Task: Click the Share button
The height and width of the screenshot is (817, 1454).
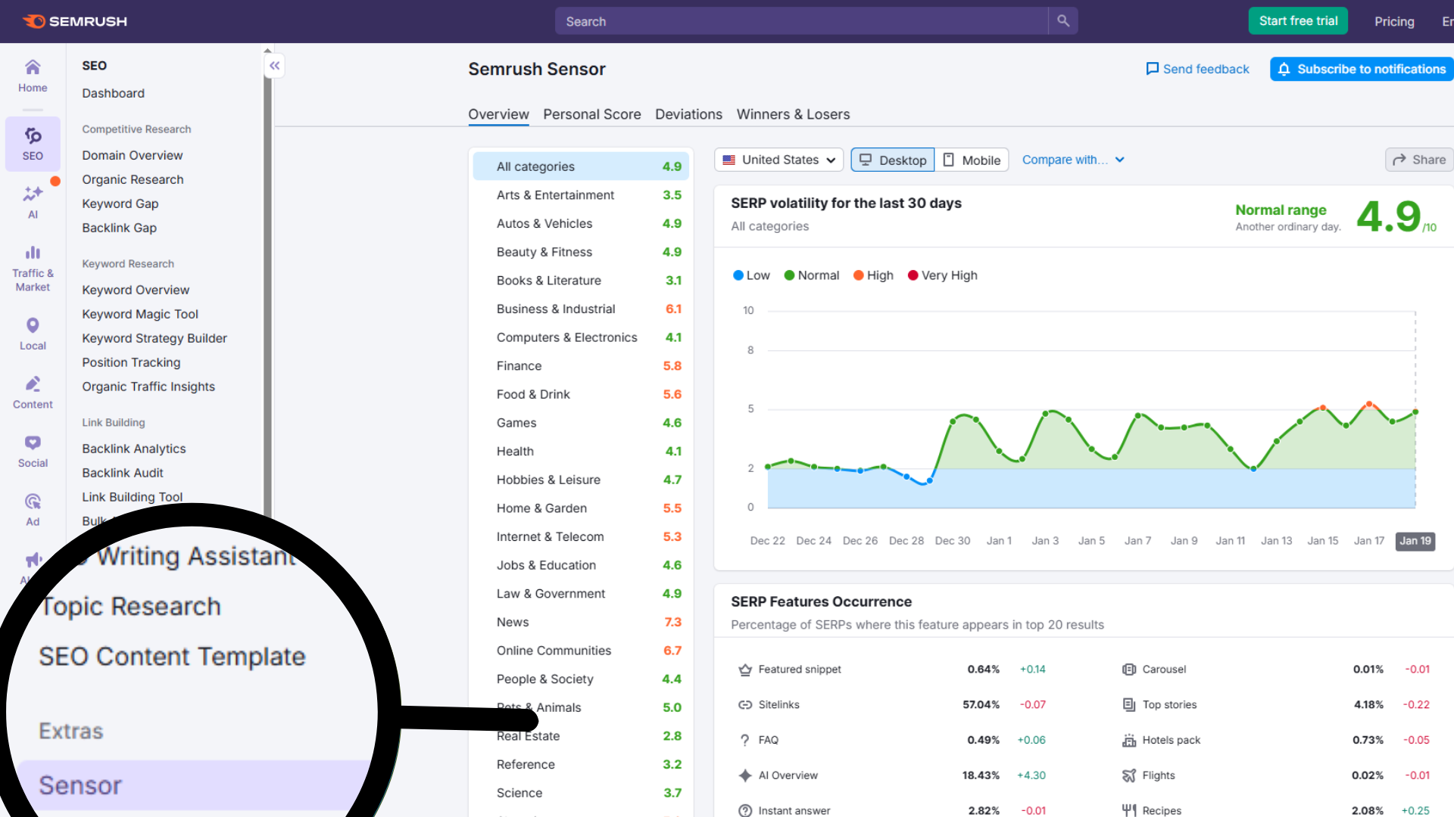Action: (1419, 160)
